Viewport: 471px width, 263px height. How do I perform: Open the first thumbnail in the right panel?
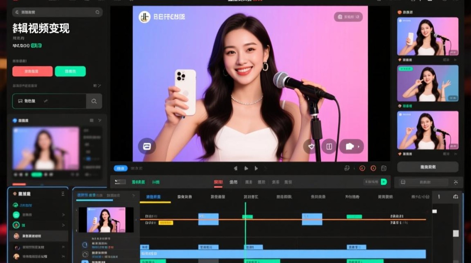point(428,36)
